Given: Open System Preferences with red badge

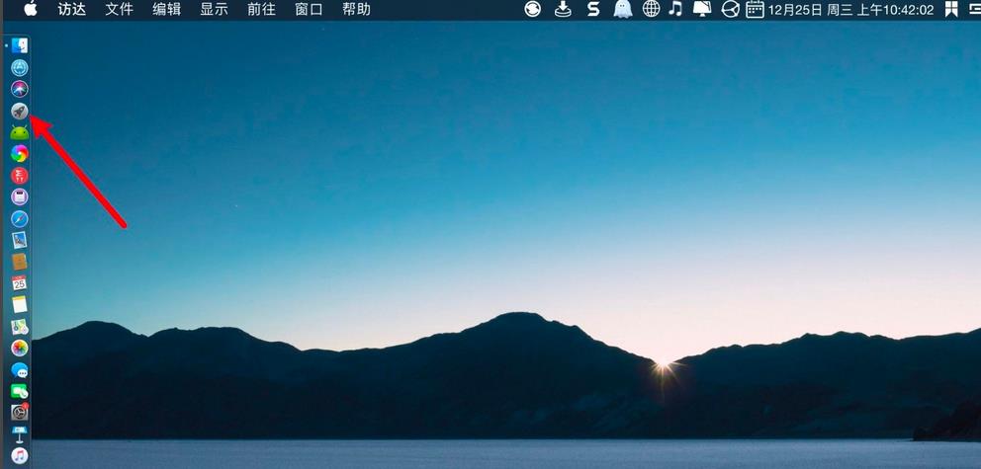Looking at the screenshot, I should (x=20, y=412).
